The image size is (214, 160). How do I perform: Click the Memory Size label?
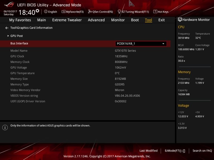(x=19, y=79)
